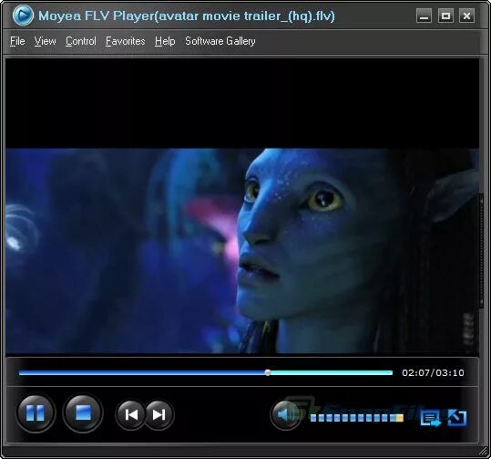Pause the video playback
Viewport: 491px width, 459px height.
pyautogui.click(x=36, y=413)
